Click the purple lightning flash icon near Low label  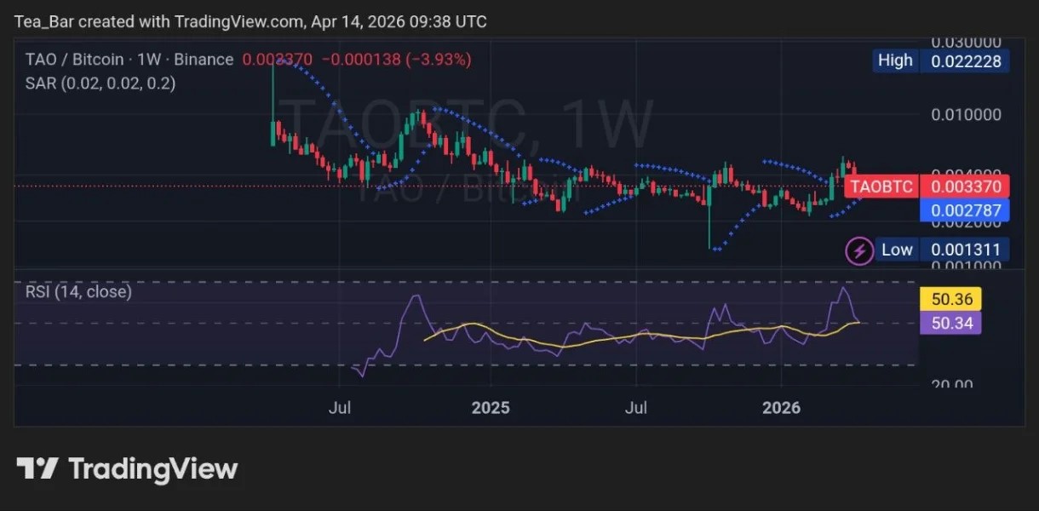click(x=859, y=250)
